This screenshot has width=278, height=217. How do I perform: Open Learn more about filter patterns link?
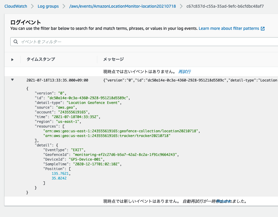229,28
